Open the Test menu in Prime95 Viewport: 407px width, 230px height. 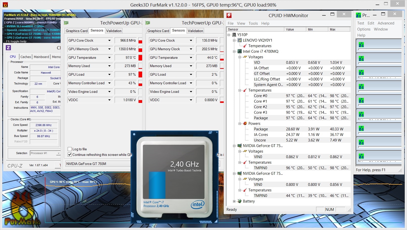tap(361, 23)
